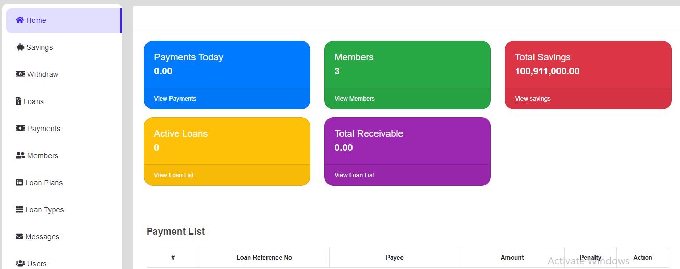Click the Payee column header
This screenshot has height=269, width=680.
(394, 258)
